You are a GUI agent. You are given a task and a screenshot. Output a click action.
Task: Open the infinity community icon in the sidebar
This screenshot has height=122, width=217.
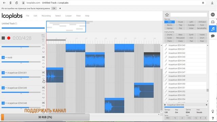213,15
